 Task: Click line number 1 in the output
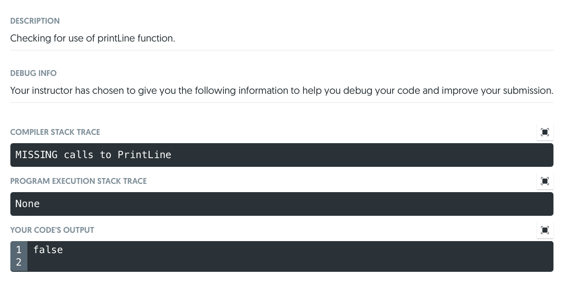19,249
